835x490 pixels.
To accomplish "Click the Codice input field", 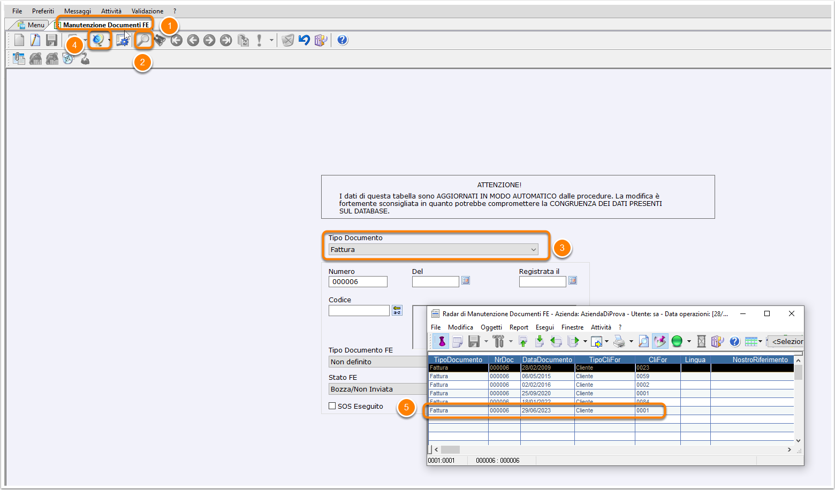I will [359, 310].
